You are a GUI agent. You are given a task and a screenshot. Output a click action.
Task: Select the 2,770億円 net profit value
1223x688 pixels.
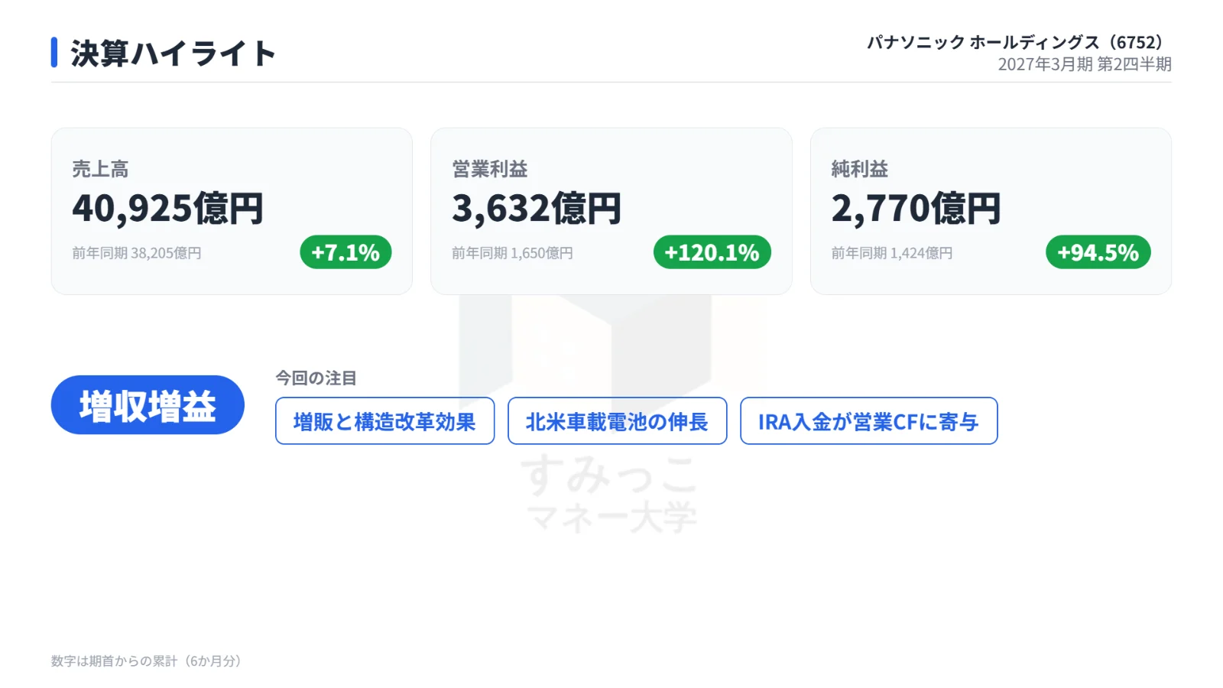(x=916, y=208)
